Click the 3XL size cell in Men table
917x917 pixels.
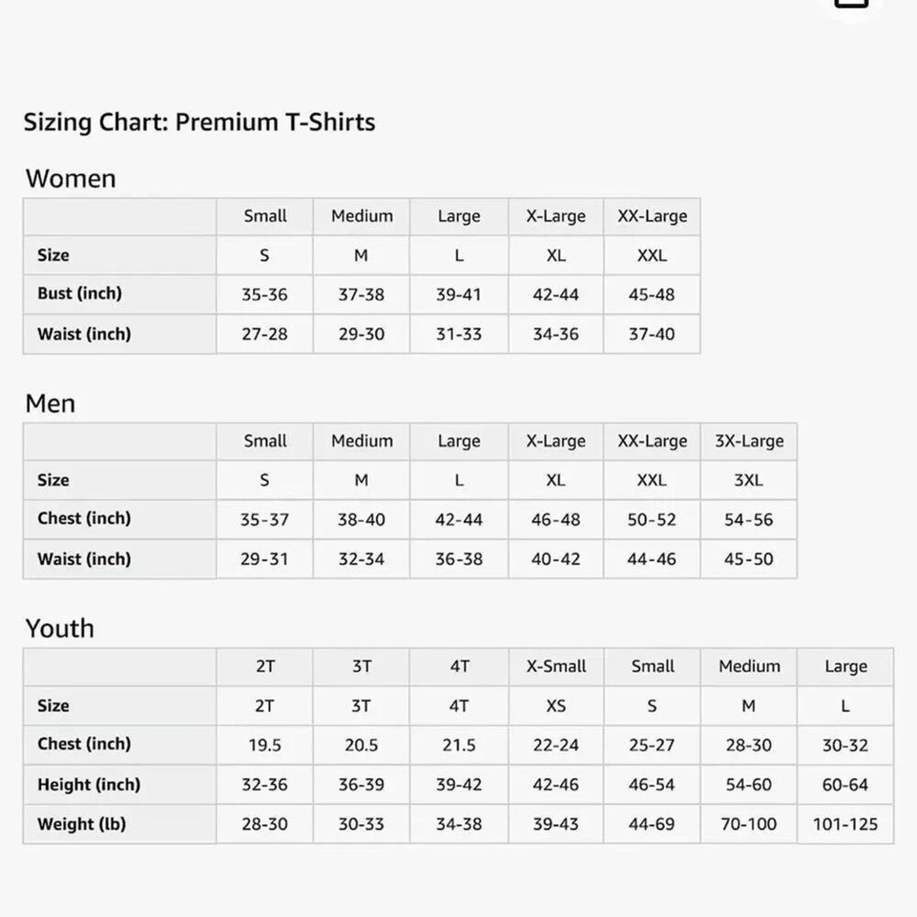749,480
